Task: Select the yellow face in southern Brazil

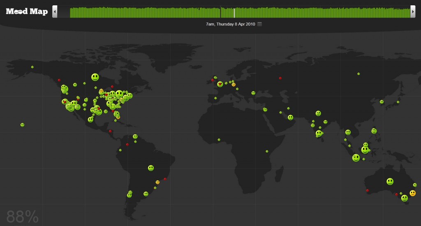Action: [x=157, y=182]
